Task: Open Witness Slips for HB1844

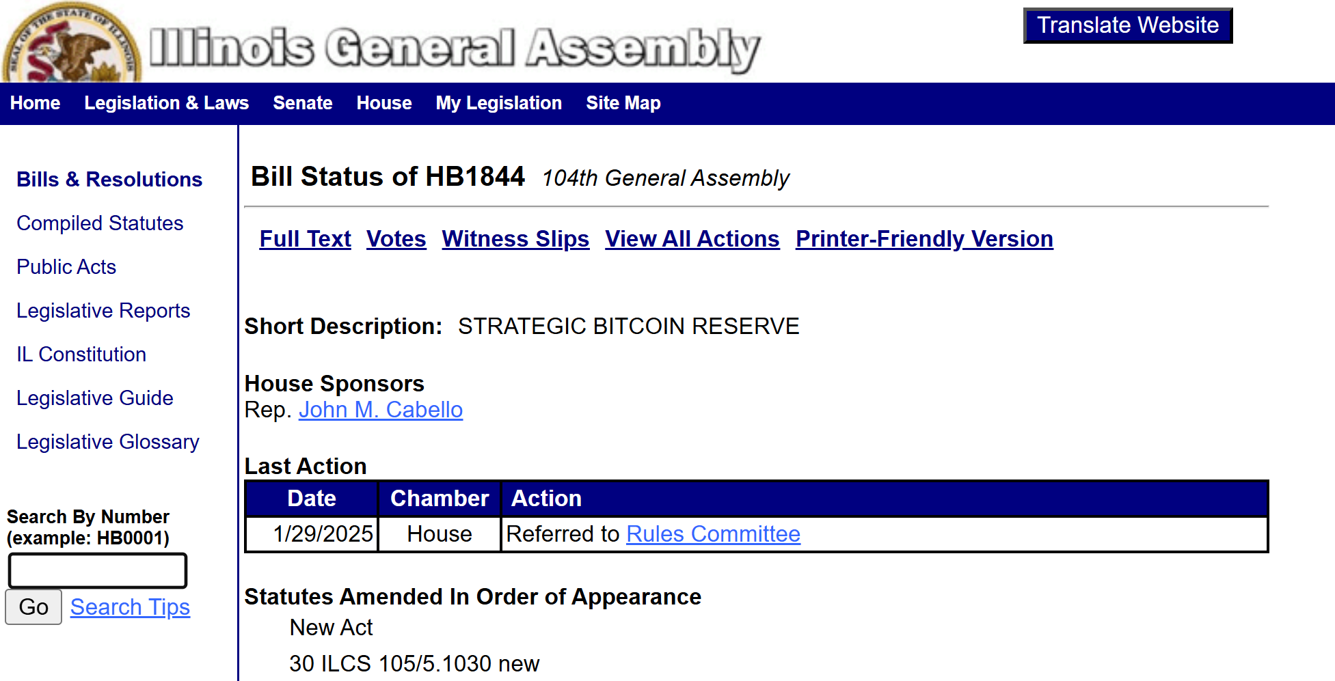Action: point(515,239)
